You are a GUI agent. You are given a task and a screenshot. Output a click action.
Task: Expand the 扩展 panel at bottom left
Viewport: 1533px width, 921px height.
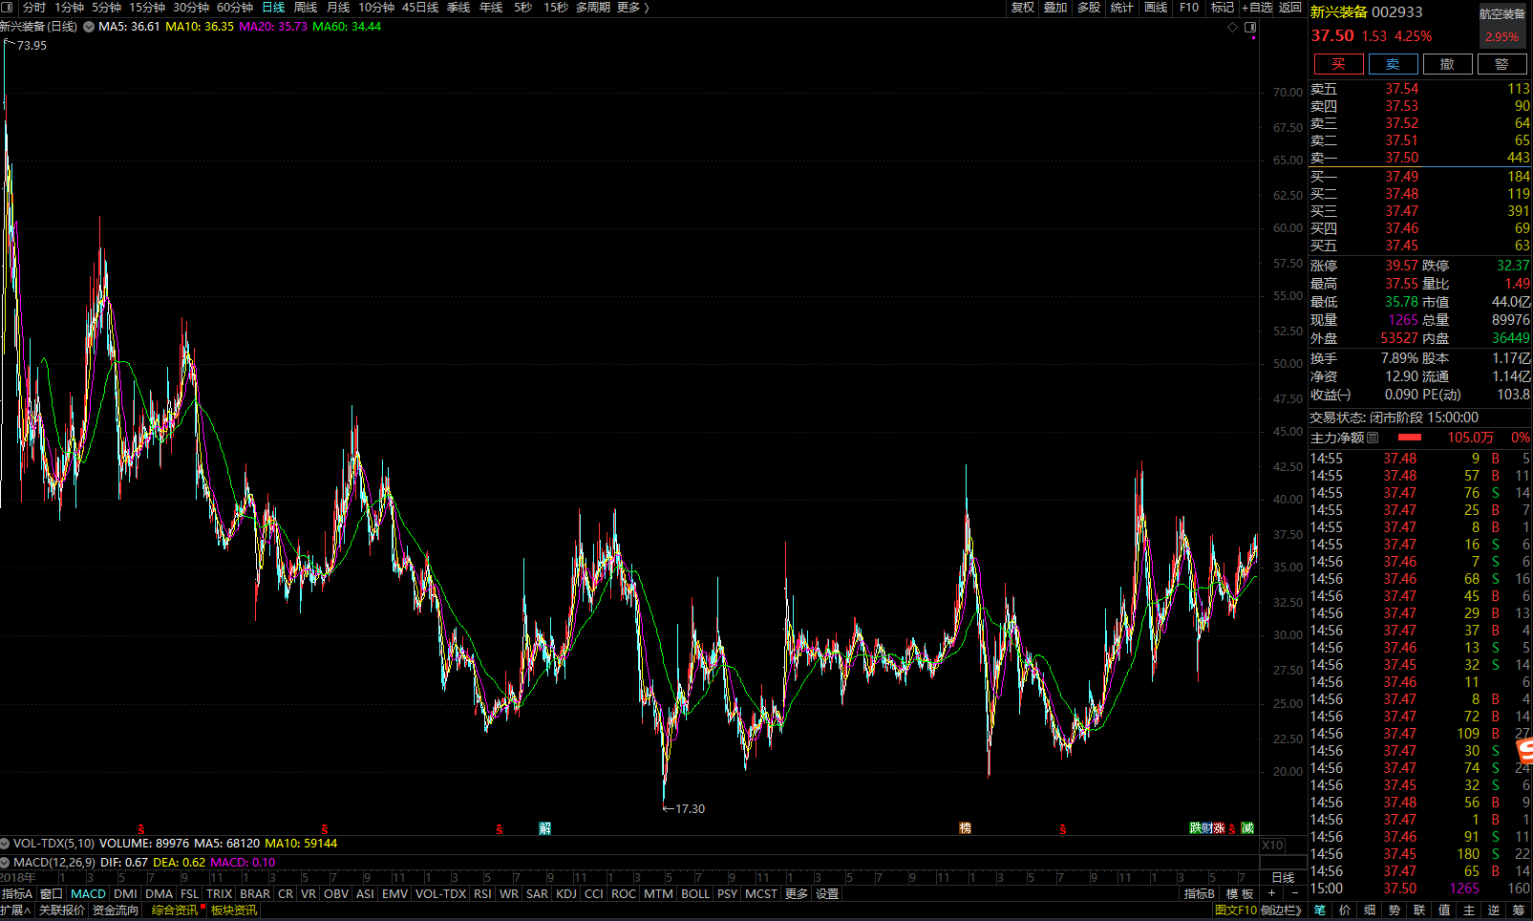[x=15, y=910]
